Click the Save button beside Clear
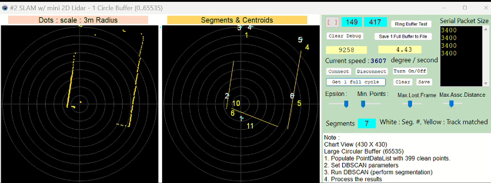 [x=424, y=82]
